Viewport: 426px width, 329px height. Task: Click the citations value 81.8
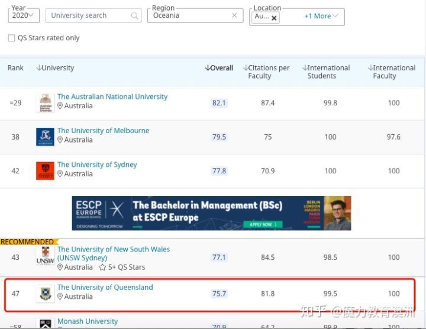coord(267,293)
